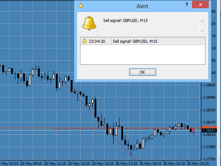Click the red sell arrow marker on chart
The height and width of the screenshot is (166, 221).
(x=193, y=130)
